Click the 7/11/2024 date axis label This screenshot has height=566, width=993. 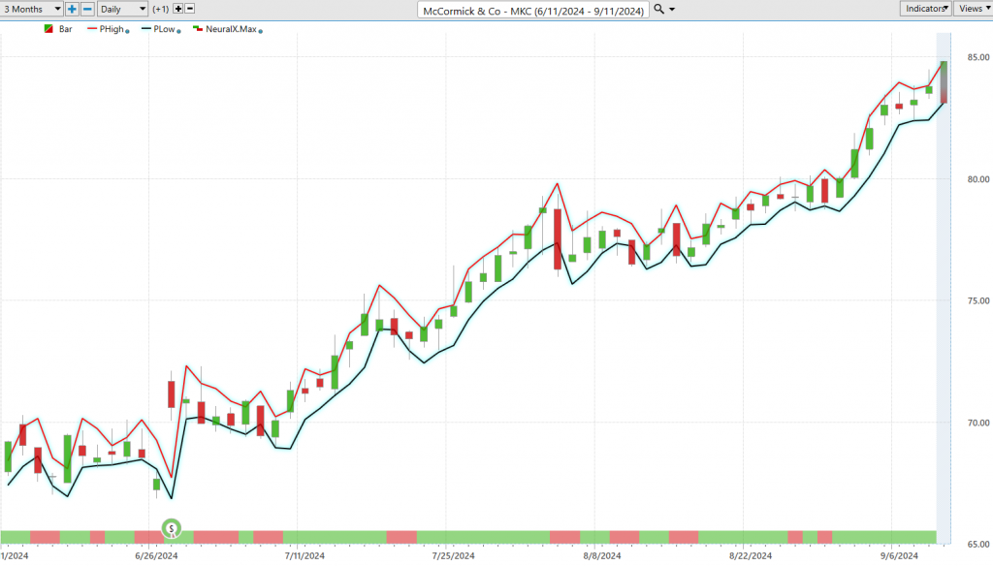pyautogui.click(x=304, y=556)
